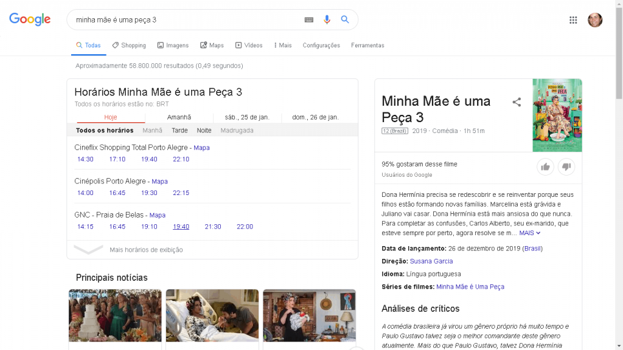Switch to the Shopping tab
Viewport: 623px width, 350px height.
[129, 45]
